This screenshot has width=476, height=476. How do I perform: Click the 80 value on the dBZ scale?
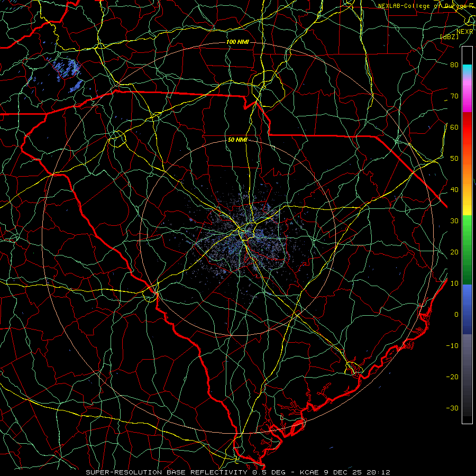[x=454, y=65]
